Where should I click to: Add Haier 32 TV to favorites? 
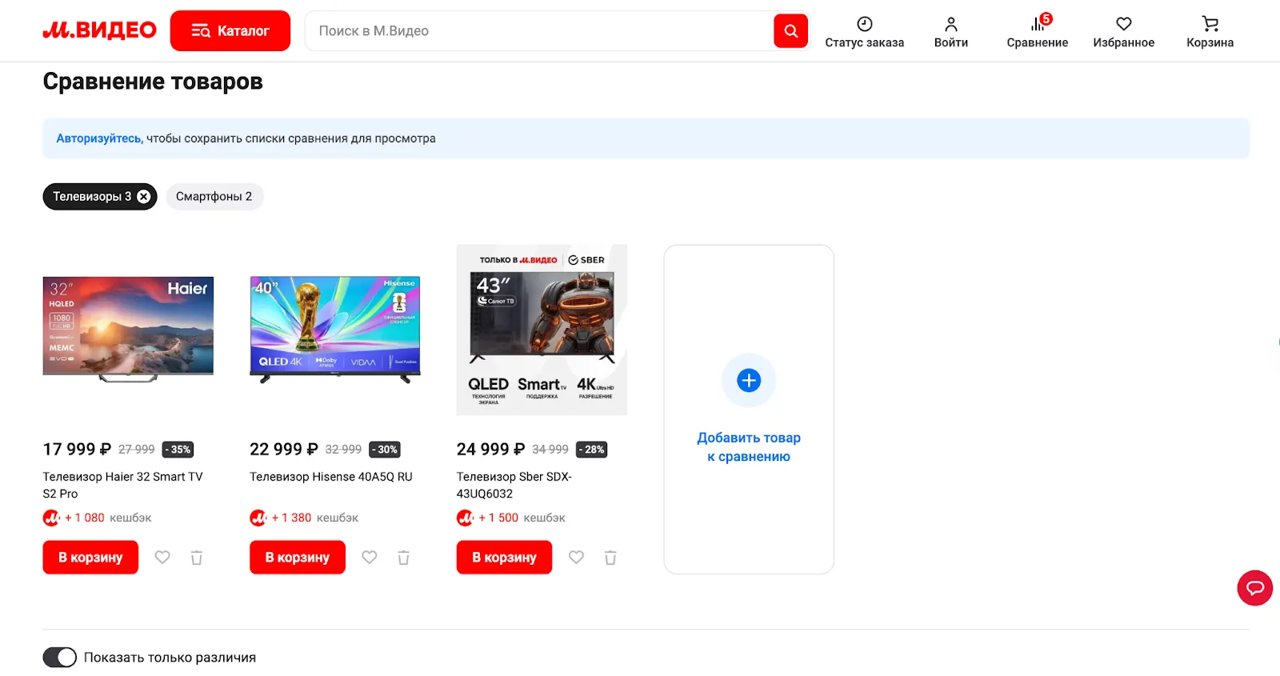(162, 558)
